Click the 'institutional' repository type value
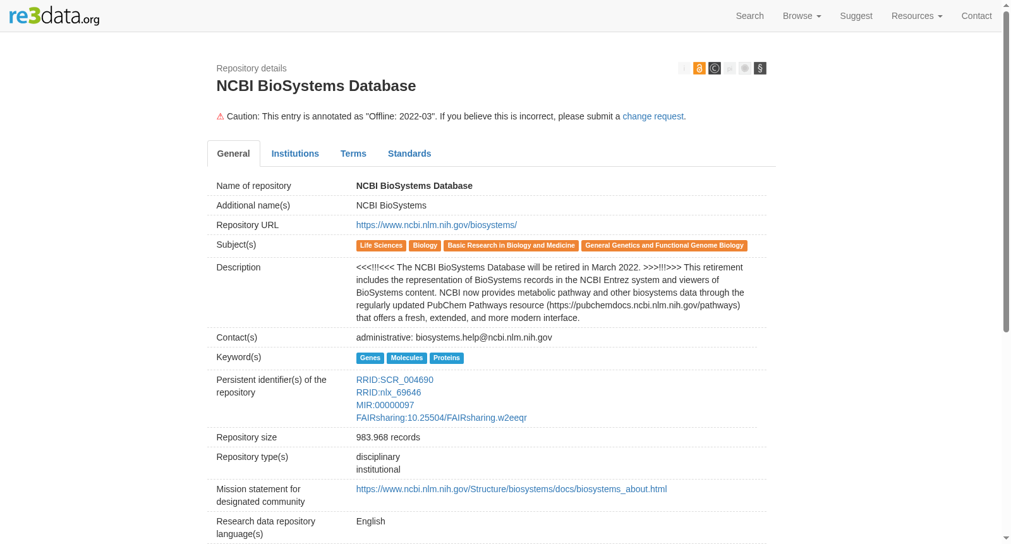Screen dimensions: 1011x544 378,469
